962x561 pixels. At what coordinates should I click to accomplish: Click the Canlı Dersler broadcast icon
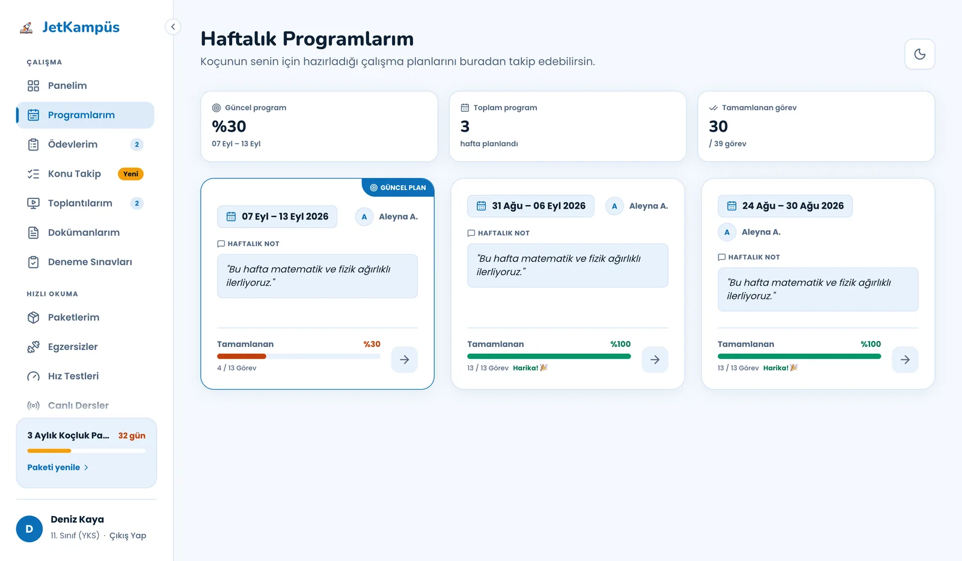point(34,406)
